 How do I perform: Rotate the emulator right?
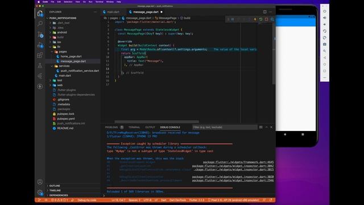click(x=325, y=38)
